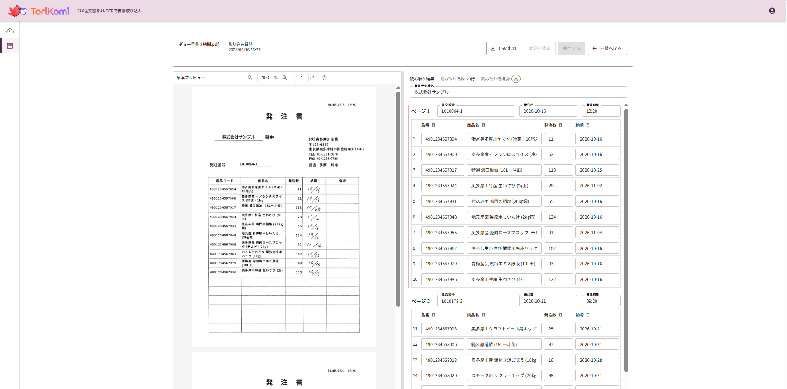Edit row 6 product name 地元産 新鮮原木しいたけ

tap(504, 217)
